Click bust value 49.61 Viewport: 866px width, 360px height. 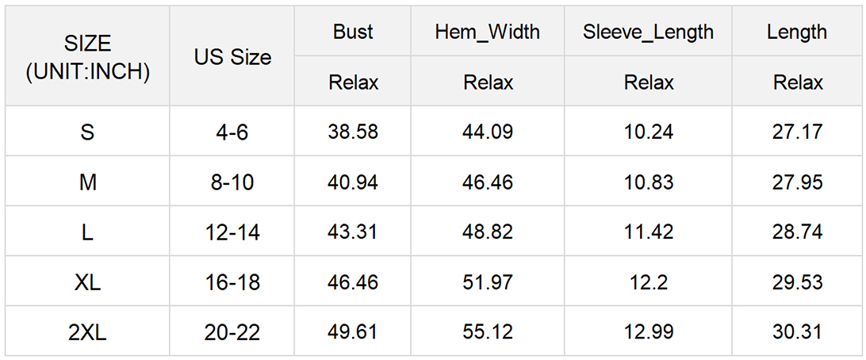pyautogui.click(x=353, y=331)
